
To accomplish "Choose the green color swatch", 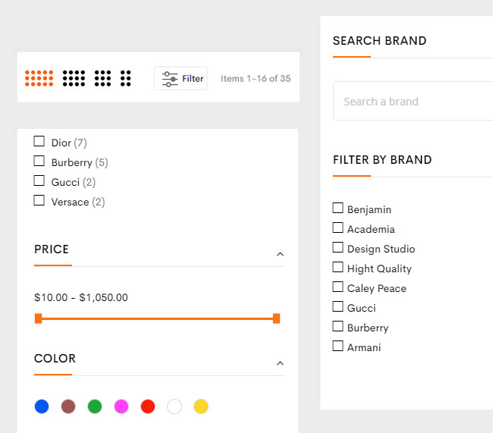I will pyautogui.click(x=95, y=406).
